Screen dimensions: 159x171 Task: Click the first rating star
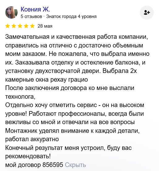pyautogui.click(x=8, y=26)
